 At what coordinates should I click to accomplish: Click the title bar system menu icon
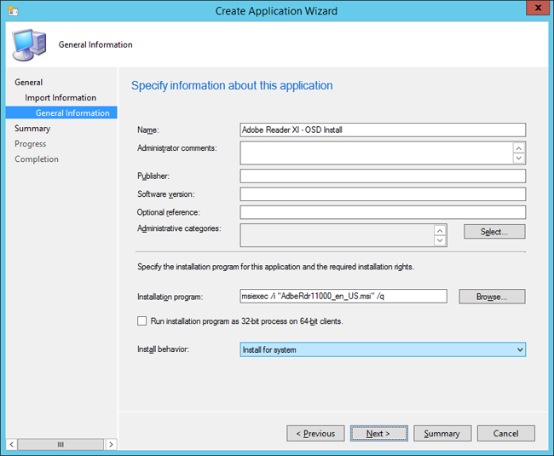pyautogui.click(x=12, y=11)
